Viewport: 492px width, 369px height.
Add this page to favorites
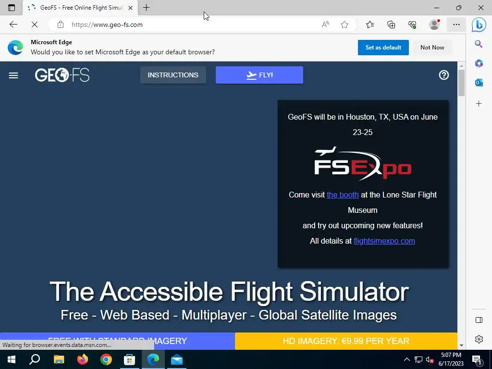344,25
